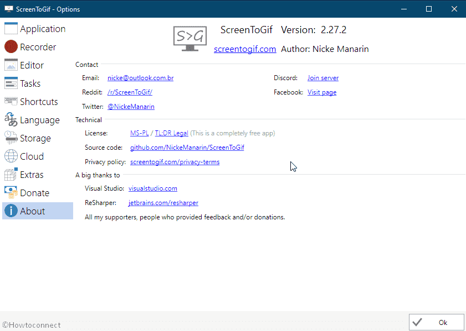Select the Donate icon
466x331 pixels.
[11, 192]
